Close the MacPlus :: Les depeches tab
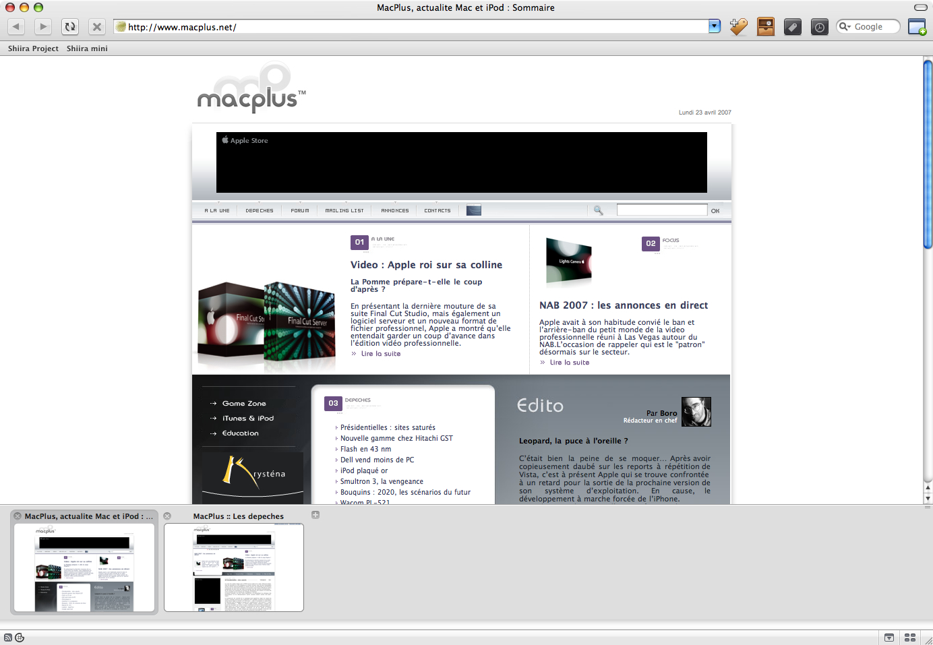 tap(167, 516)
